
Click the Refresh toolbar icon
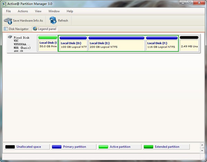tap(53, 20)
